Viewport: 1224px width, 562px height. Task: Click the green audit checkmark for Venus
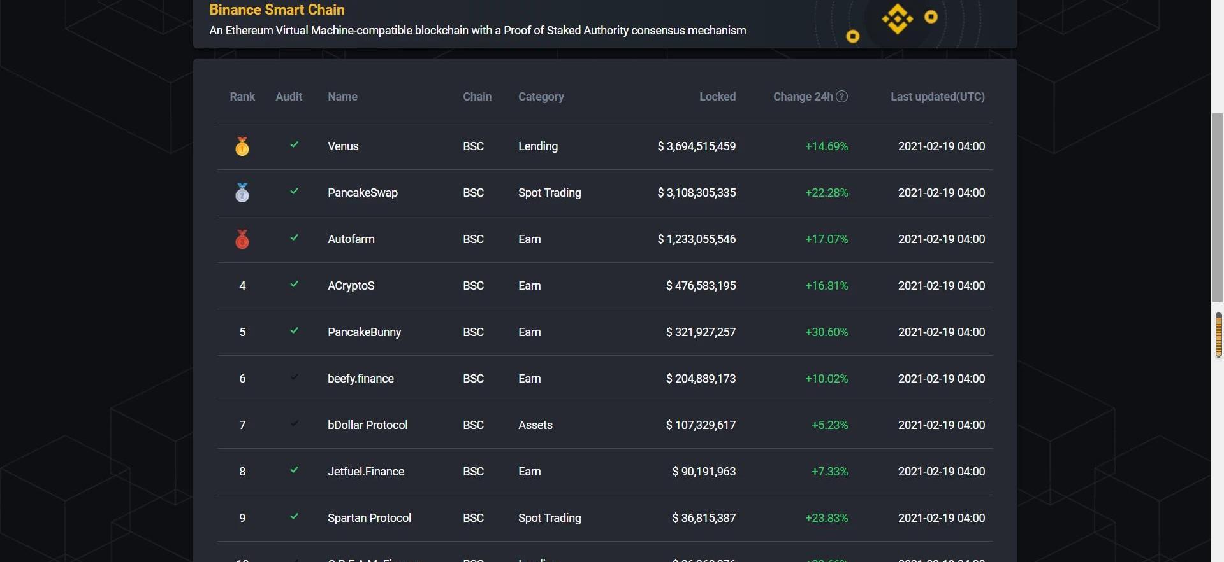pyautogui.click(x=294, y=145)
